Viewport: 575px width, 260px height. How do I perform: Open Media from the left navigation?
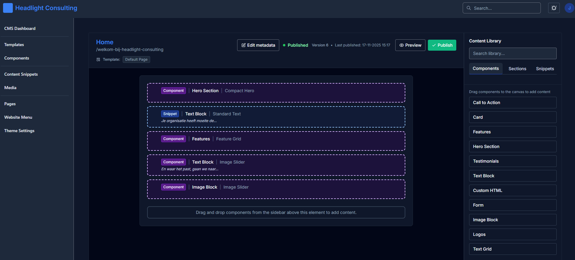click(x=10, y=88)
